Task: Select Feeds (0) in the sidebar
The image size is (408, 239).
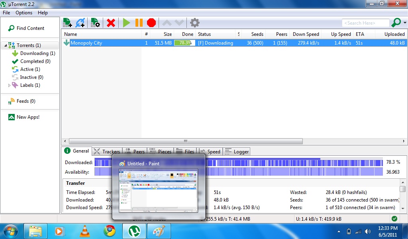Action: 26,101
